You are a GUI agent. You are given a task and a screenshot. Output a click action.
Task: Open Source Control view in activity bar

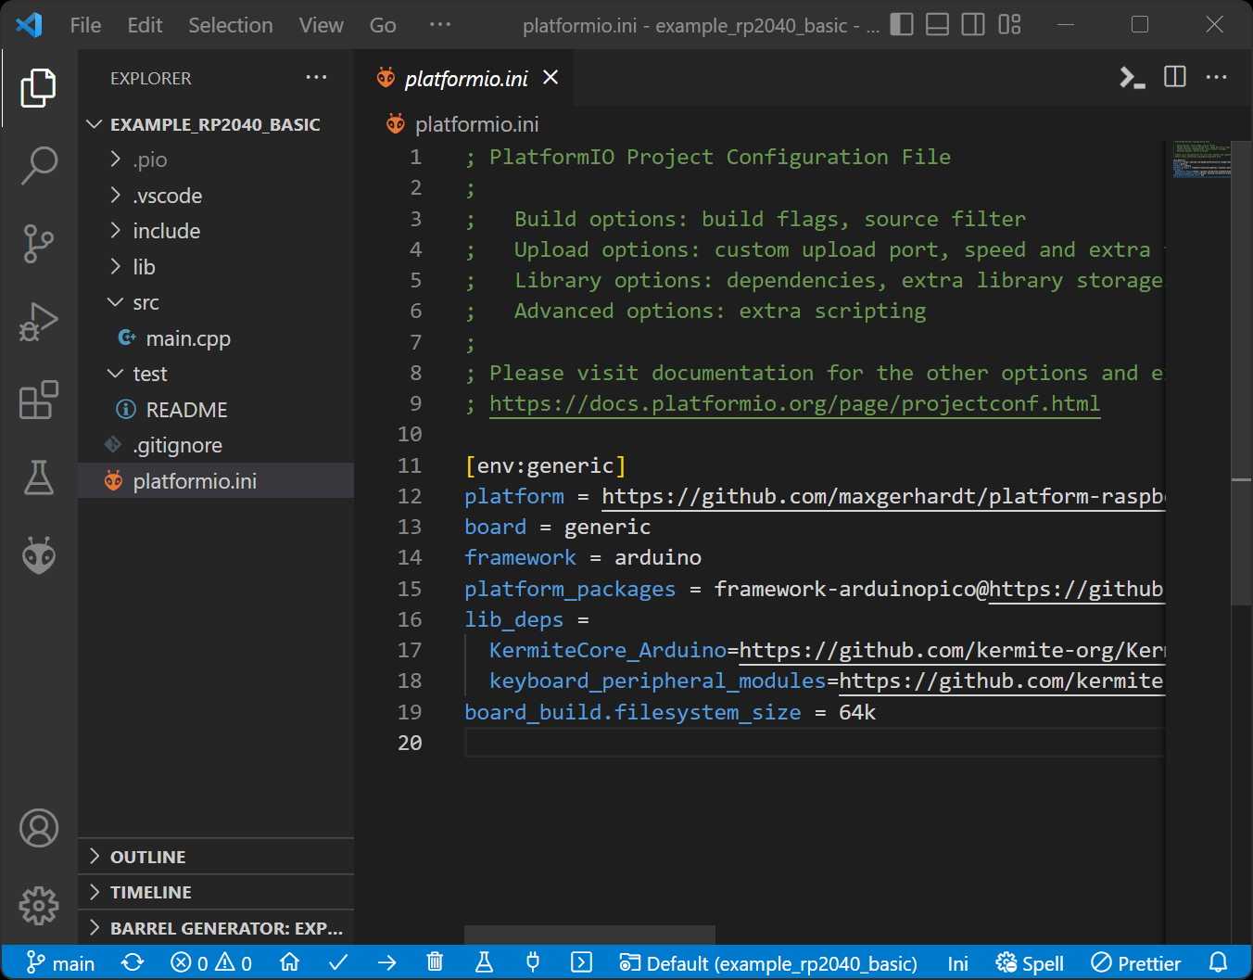39,244
